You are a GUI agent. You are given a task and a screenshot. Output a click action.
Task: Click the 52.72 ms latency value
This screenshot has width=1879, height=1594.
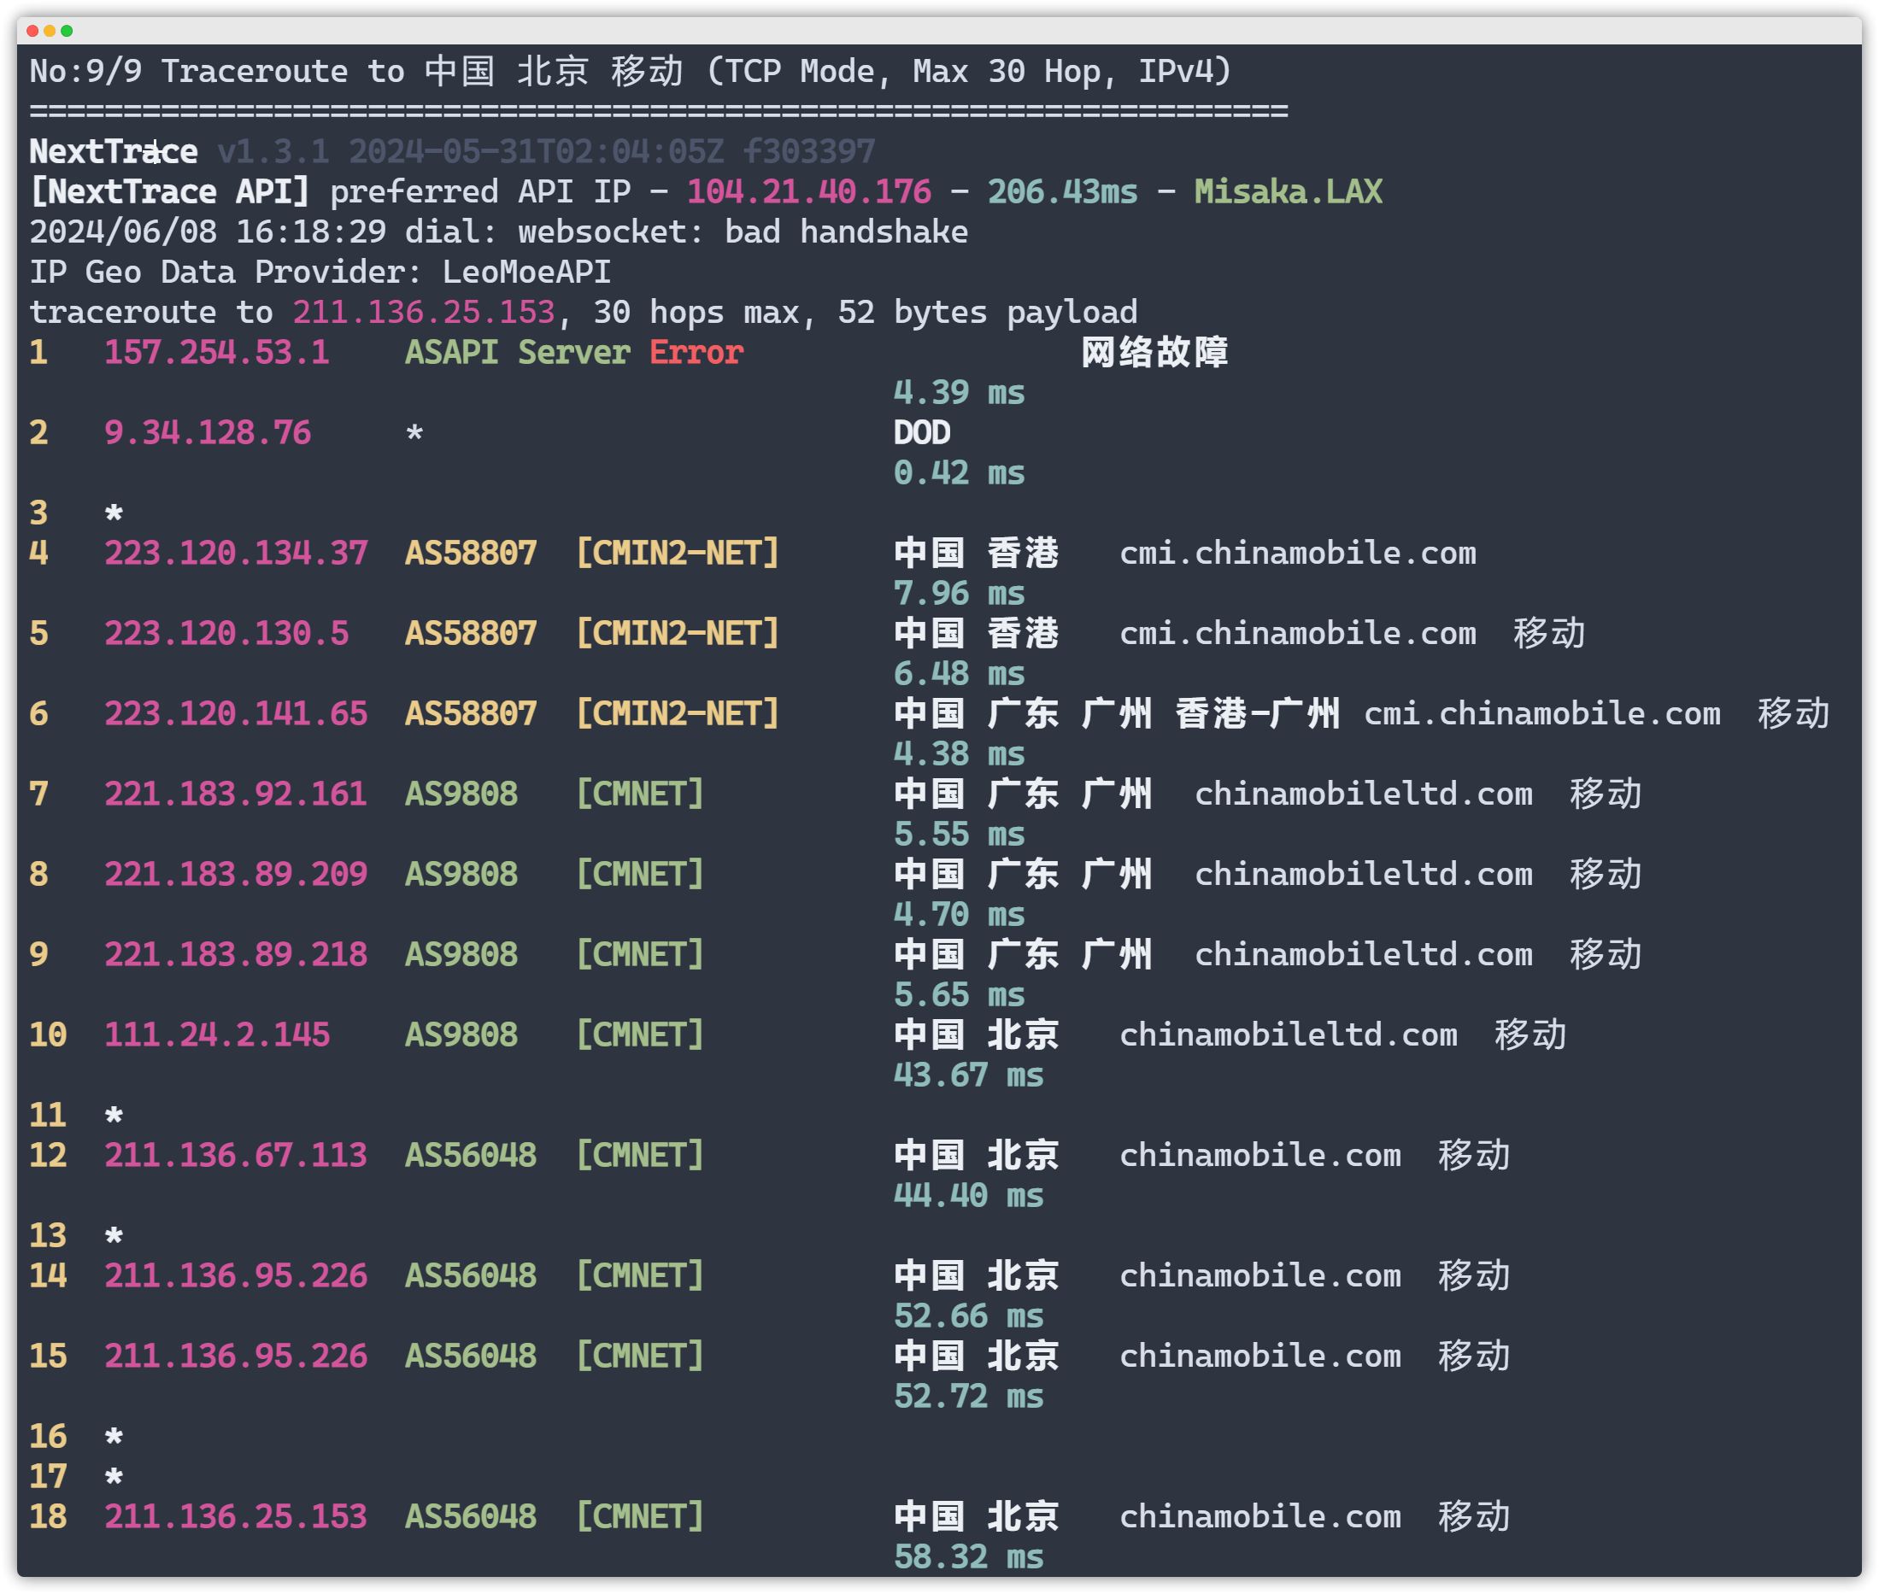[968, 1396]
